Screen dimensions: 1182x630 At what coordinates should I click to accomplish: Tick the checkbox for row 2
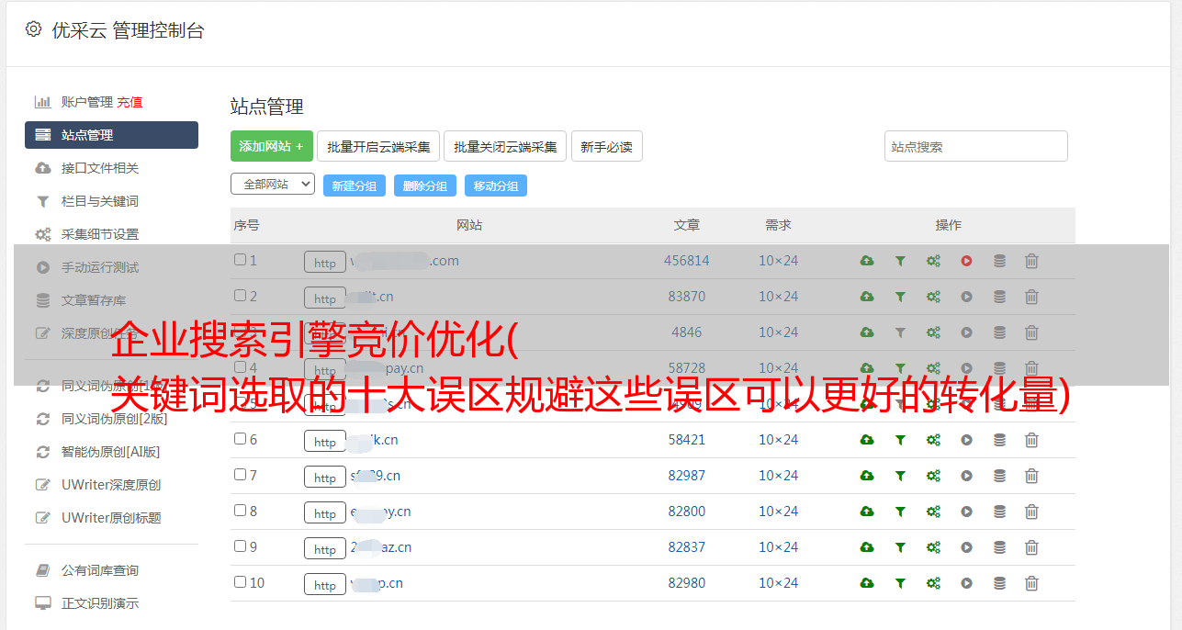point(240,296)
